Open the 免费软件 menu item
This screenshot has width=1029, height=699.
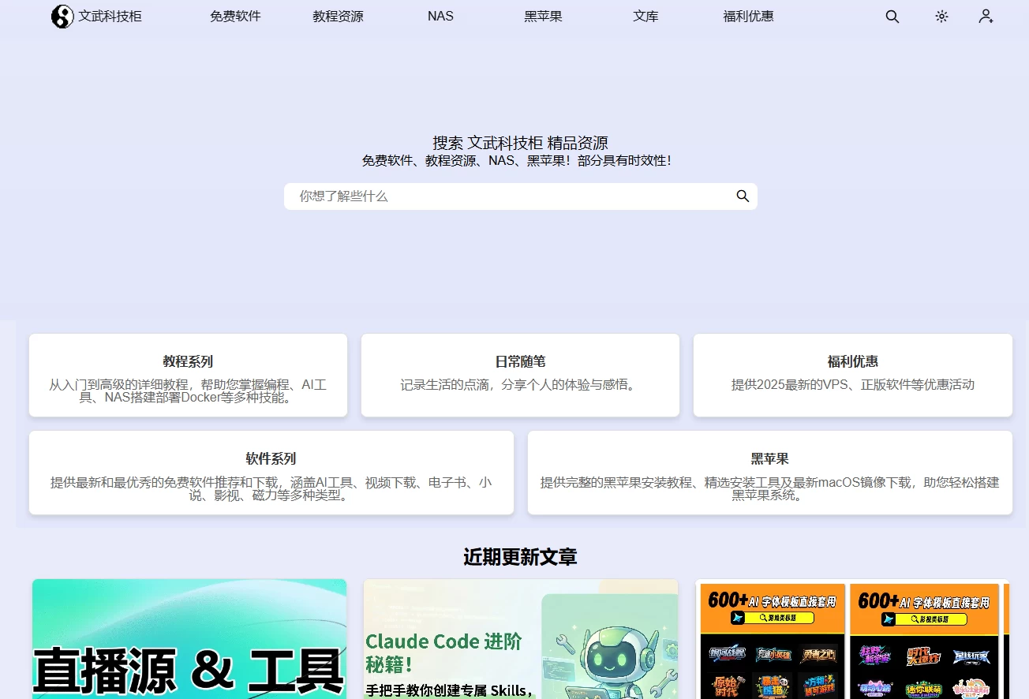(235, 16)
